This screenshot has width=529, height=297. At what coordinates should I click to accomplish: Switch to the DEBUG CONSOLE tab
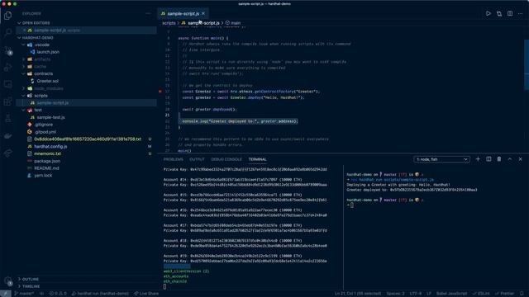pos(226,159)
